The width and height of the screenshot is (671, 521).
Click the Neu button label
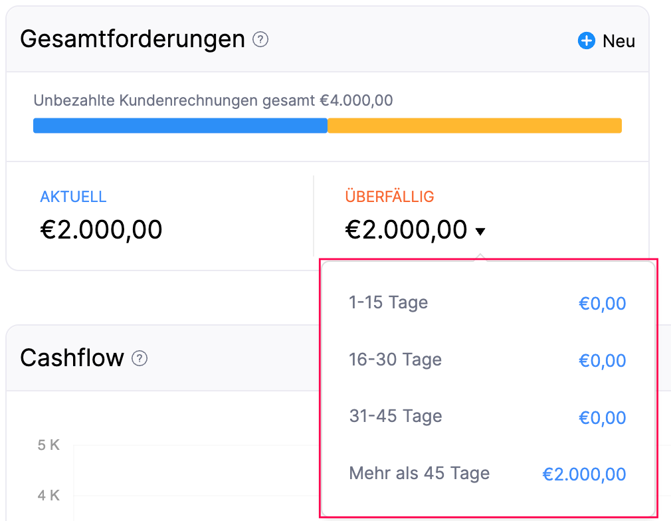(x=619, y=41)
